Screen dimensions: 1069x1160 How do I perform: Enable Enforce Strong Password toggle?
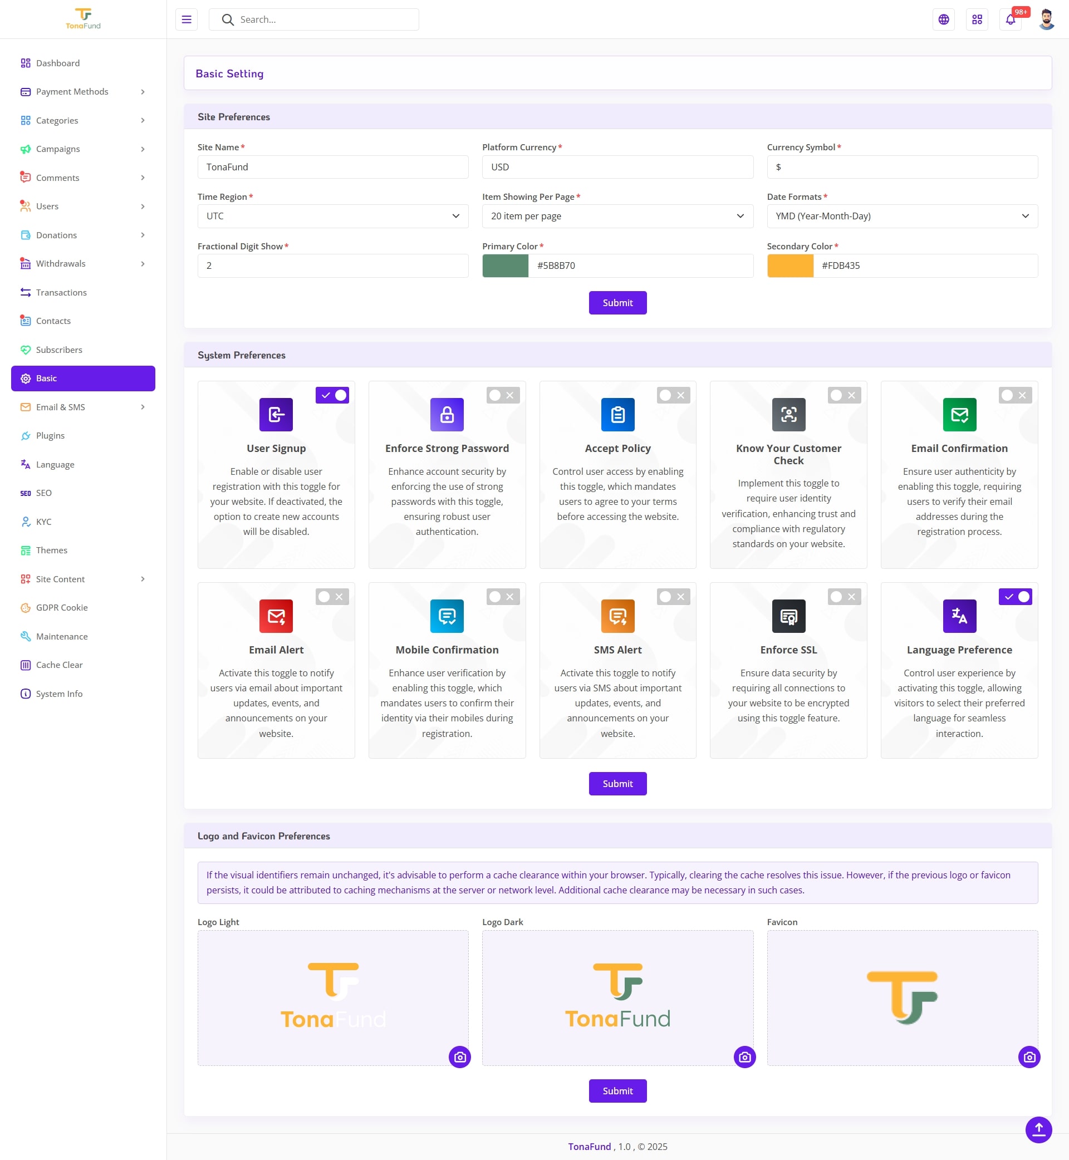[503, 395]
